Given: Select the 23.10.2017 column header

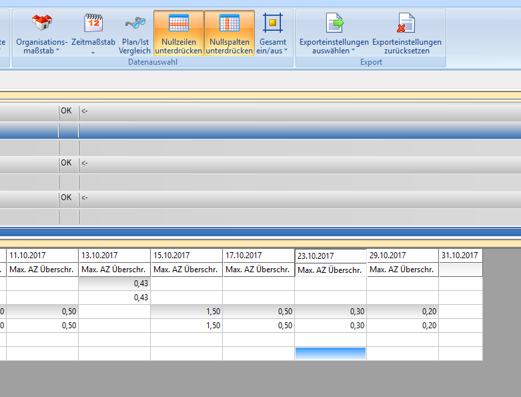Looking at the screenshot, I should click(330, 256).
